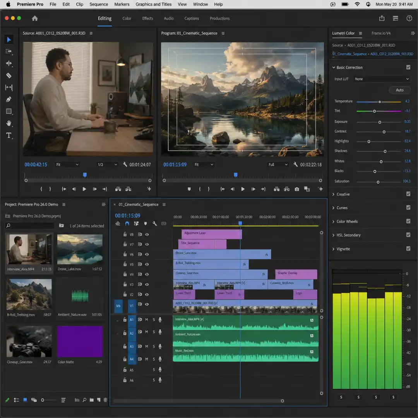The width and height of the screenshot is (418, 418).
Task: Go to the Home screen icon
Action: (35, 19)
